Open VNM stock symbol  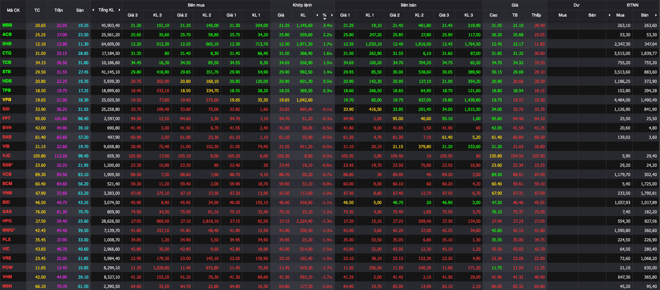tap(7, 193)
